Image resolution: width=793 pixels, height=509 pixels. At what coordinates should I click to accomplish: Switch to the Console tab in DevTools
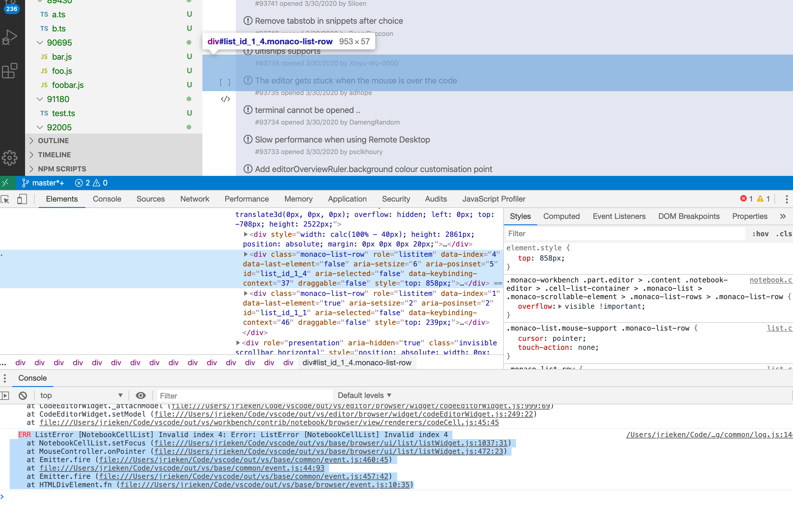click(107, 199)
